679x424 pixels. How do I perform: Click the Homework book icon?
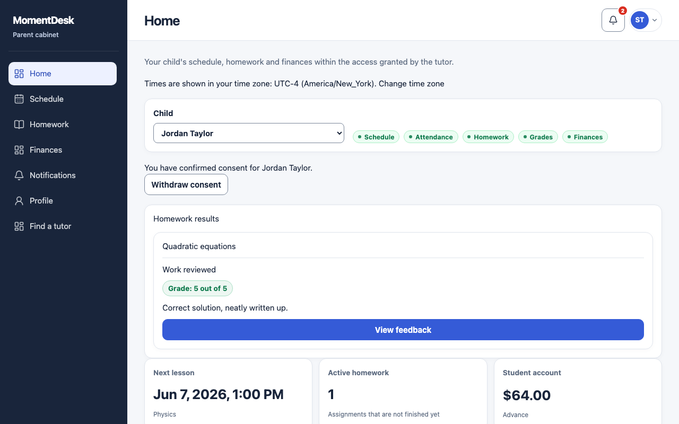pos(19,125)
